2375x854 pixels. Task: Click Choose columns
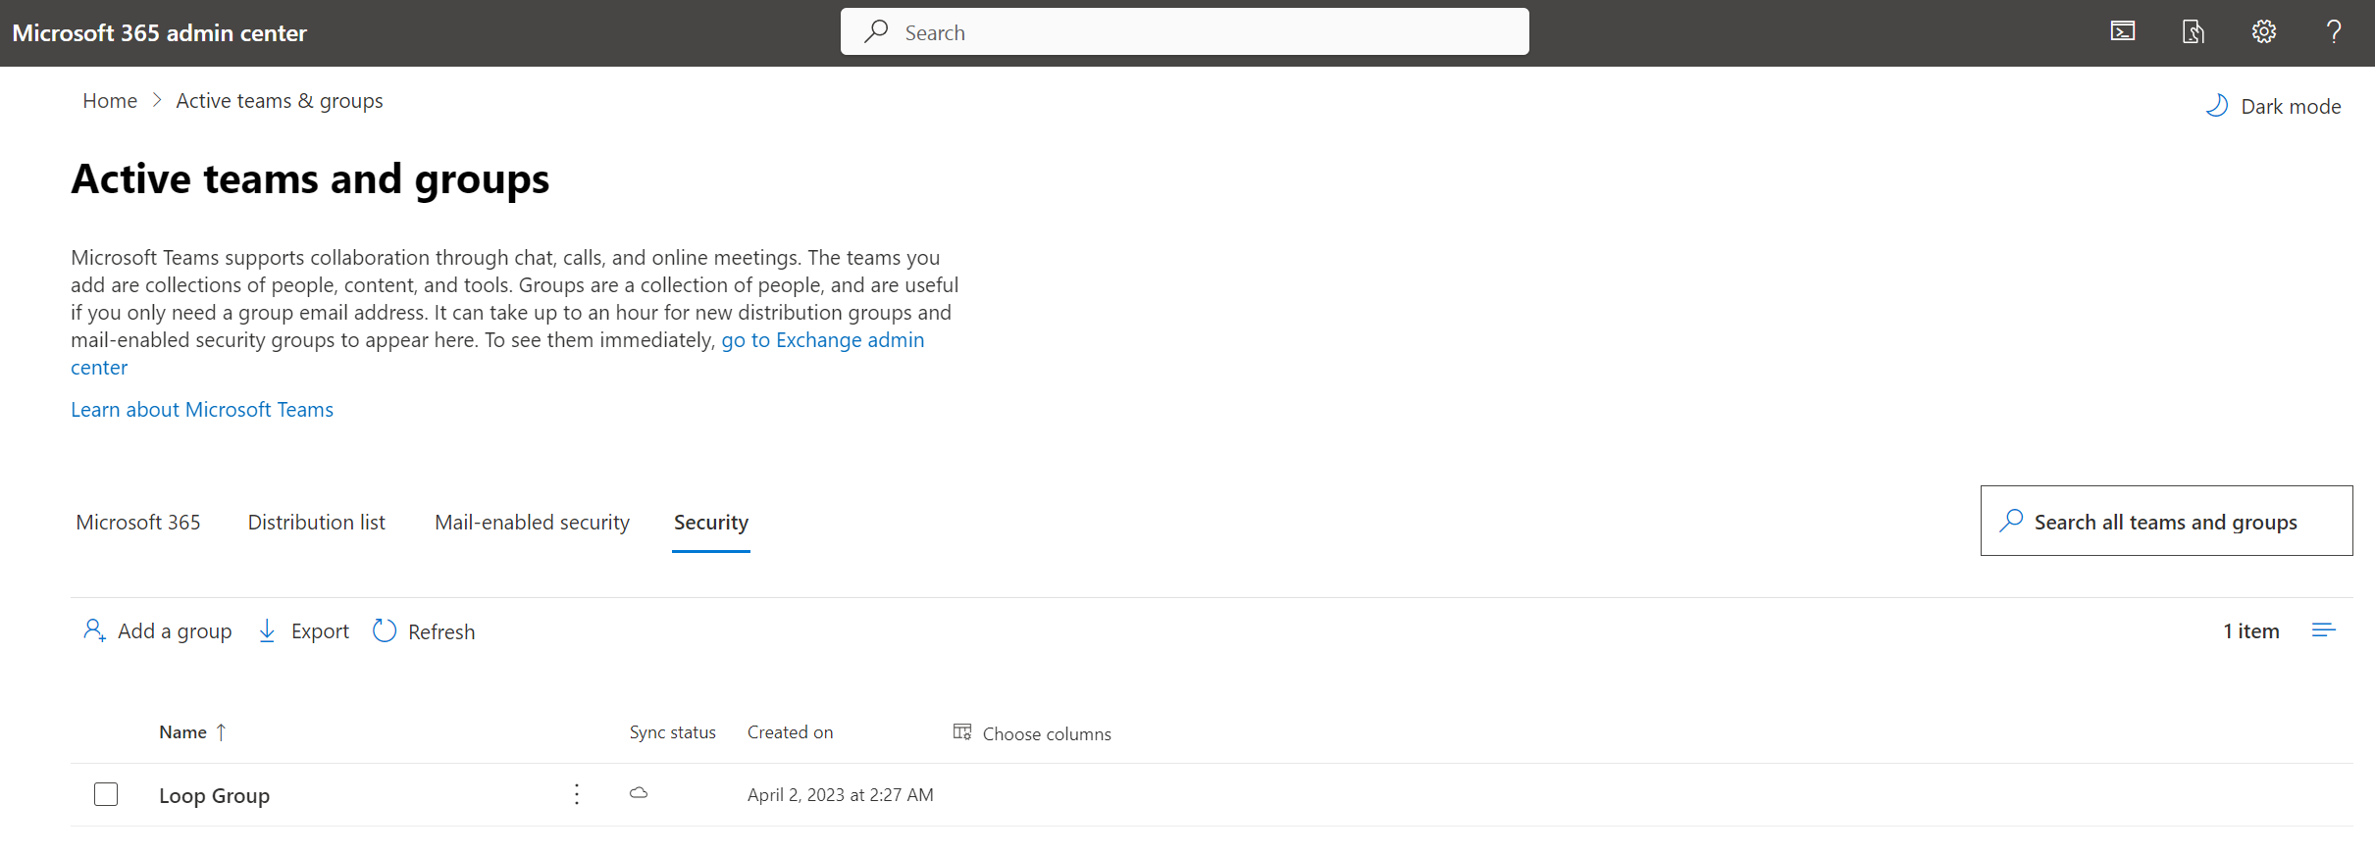[x=1032, y=733]
